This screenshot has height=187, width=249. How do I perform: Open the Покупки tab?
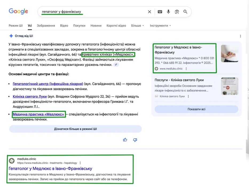[79, 26]
